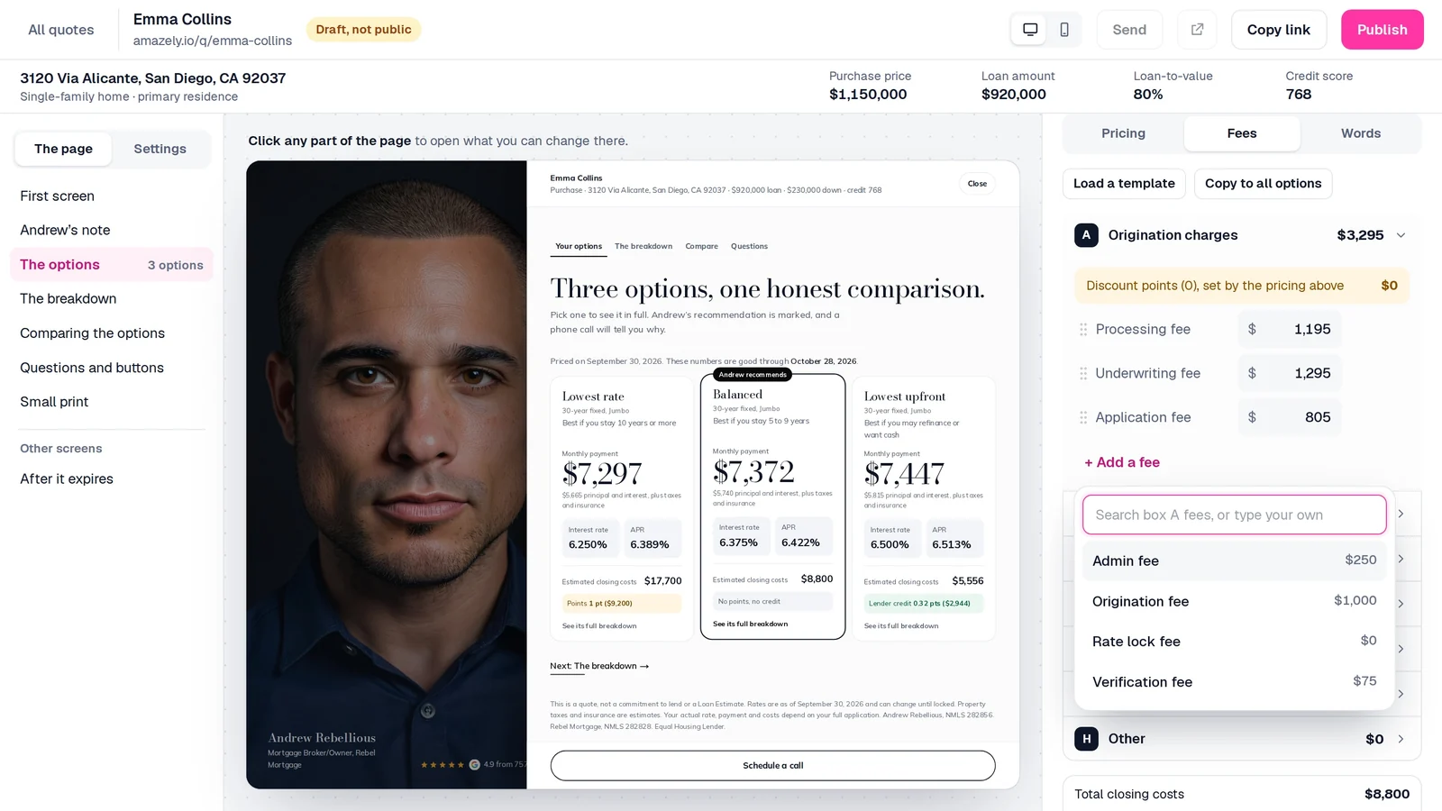Open The breakdown in the sidebar
The image size is (1442, 811).
(x=112, y=298)
